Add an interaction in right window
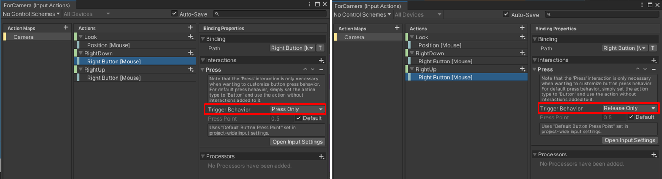 [x=654, y=61]
